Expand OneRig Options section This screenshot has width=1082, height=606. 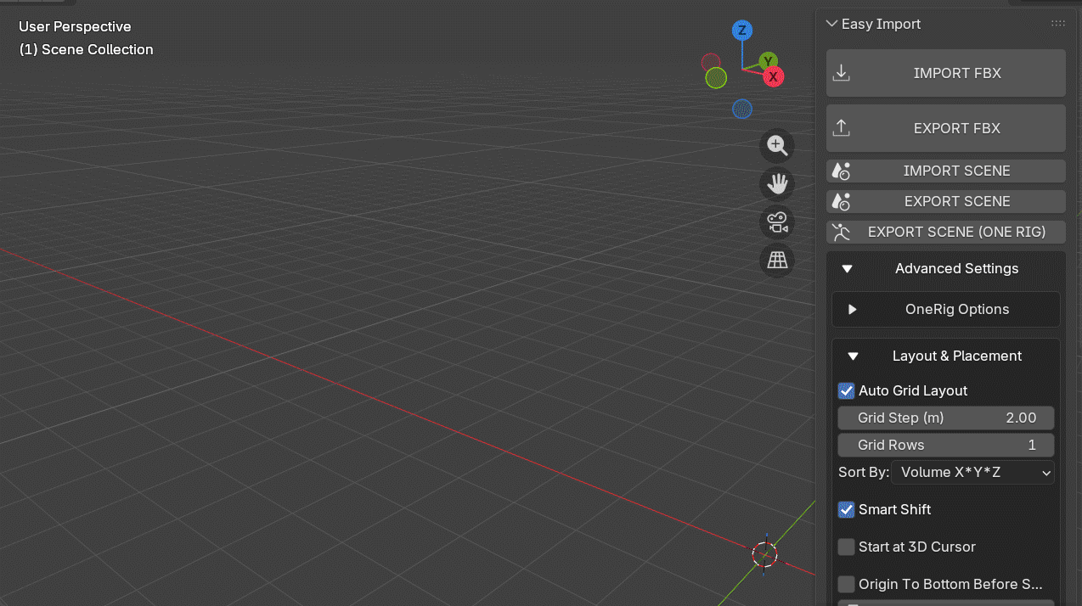point(946,309)
